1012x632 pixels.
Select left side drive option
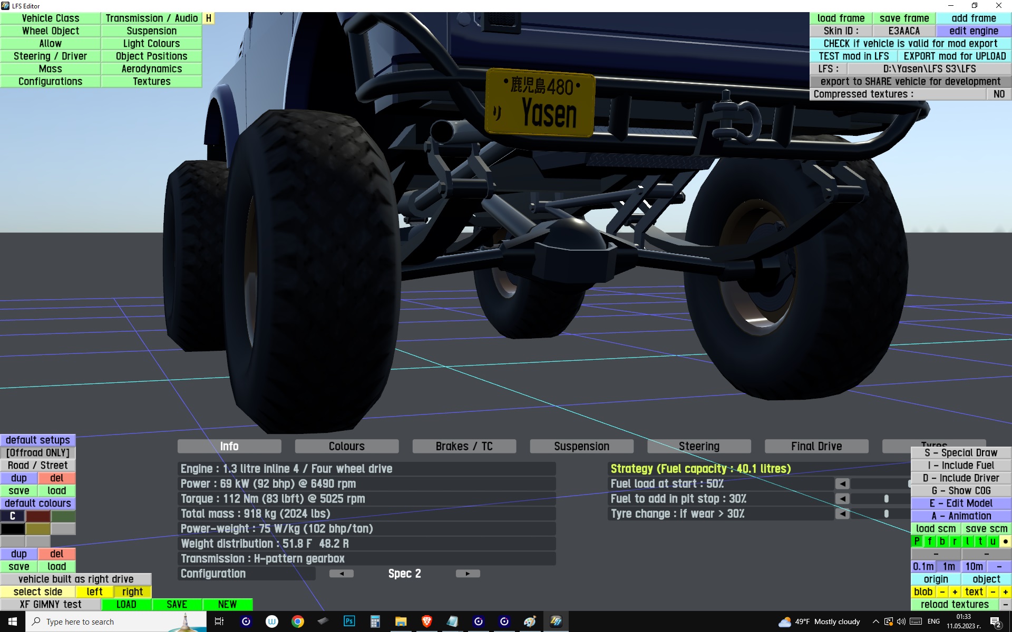click(x=94, y=592)
